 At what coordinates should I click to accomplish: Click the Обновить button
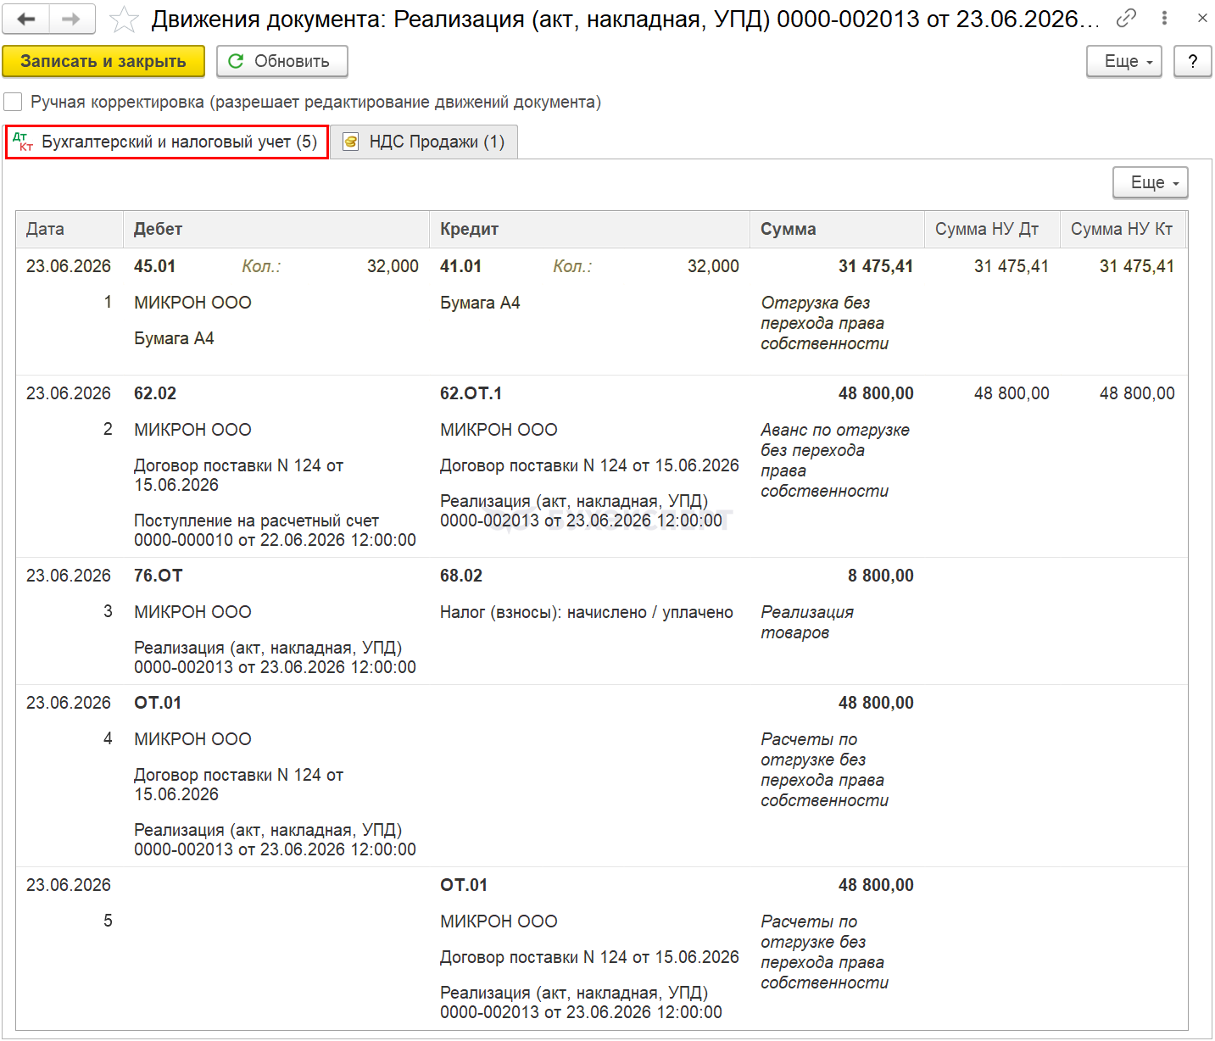[x=281, y=61]
